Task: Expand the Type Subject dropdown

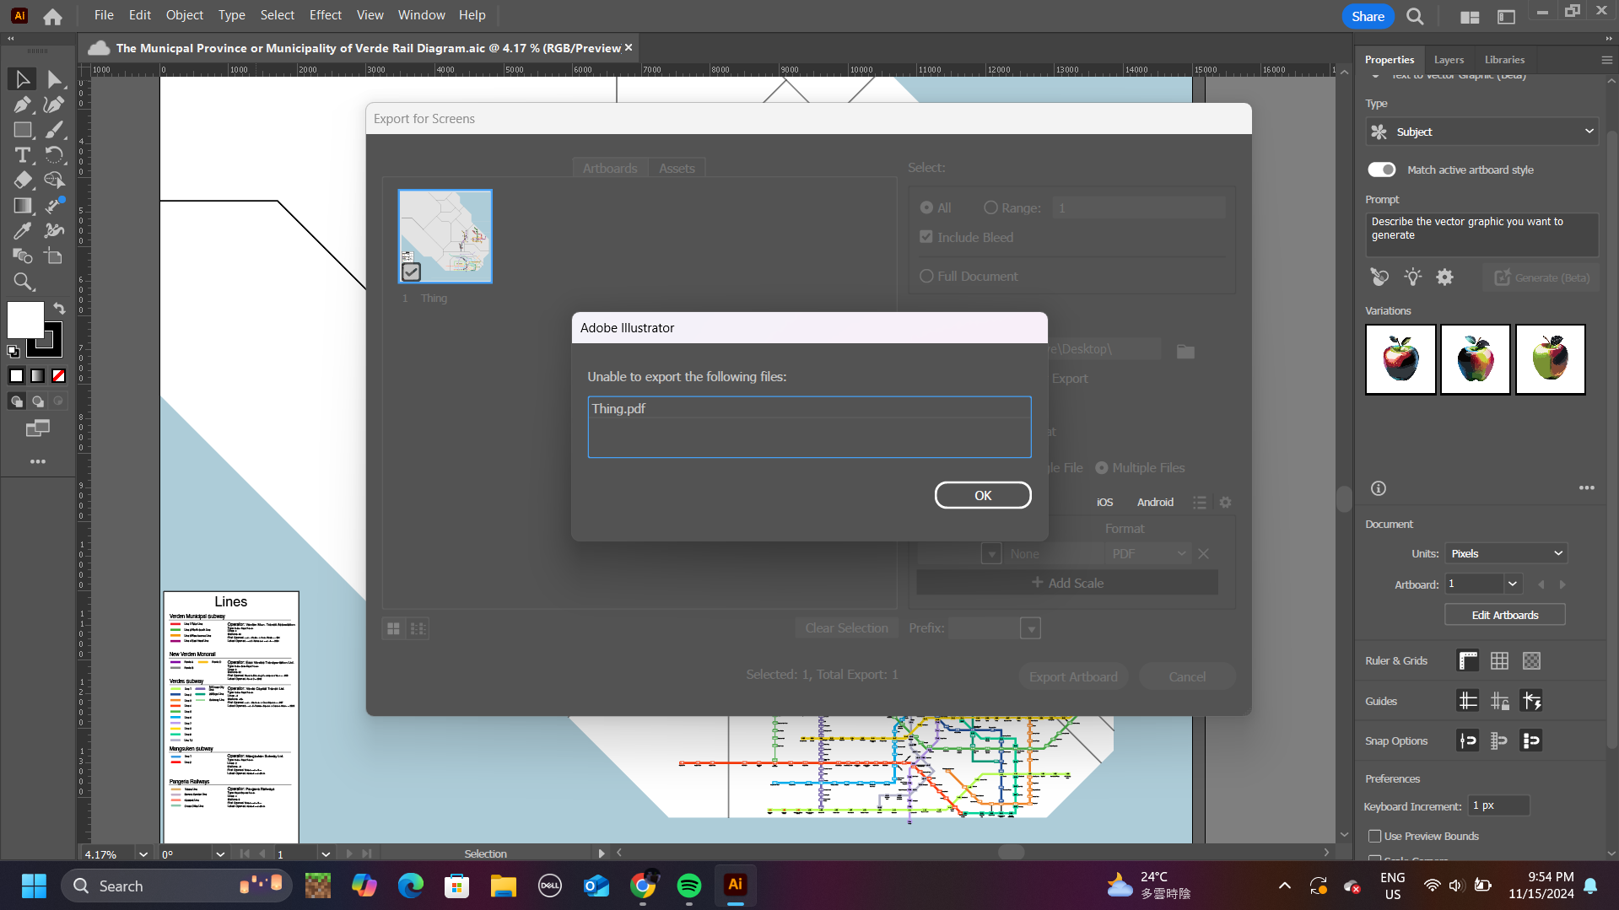Action: click(x=1481, y=132)
